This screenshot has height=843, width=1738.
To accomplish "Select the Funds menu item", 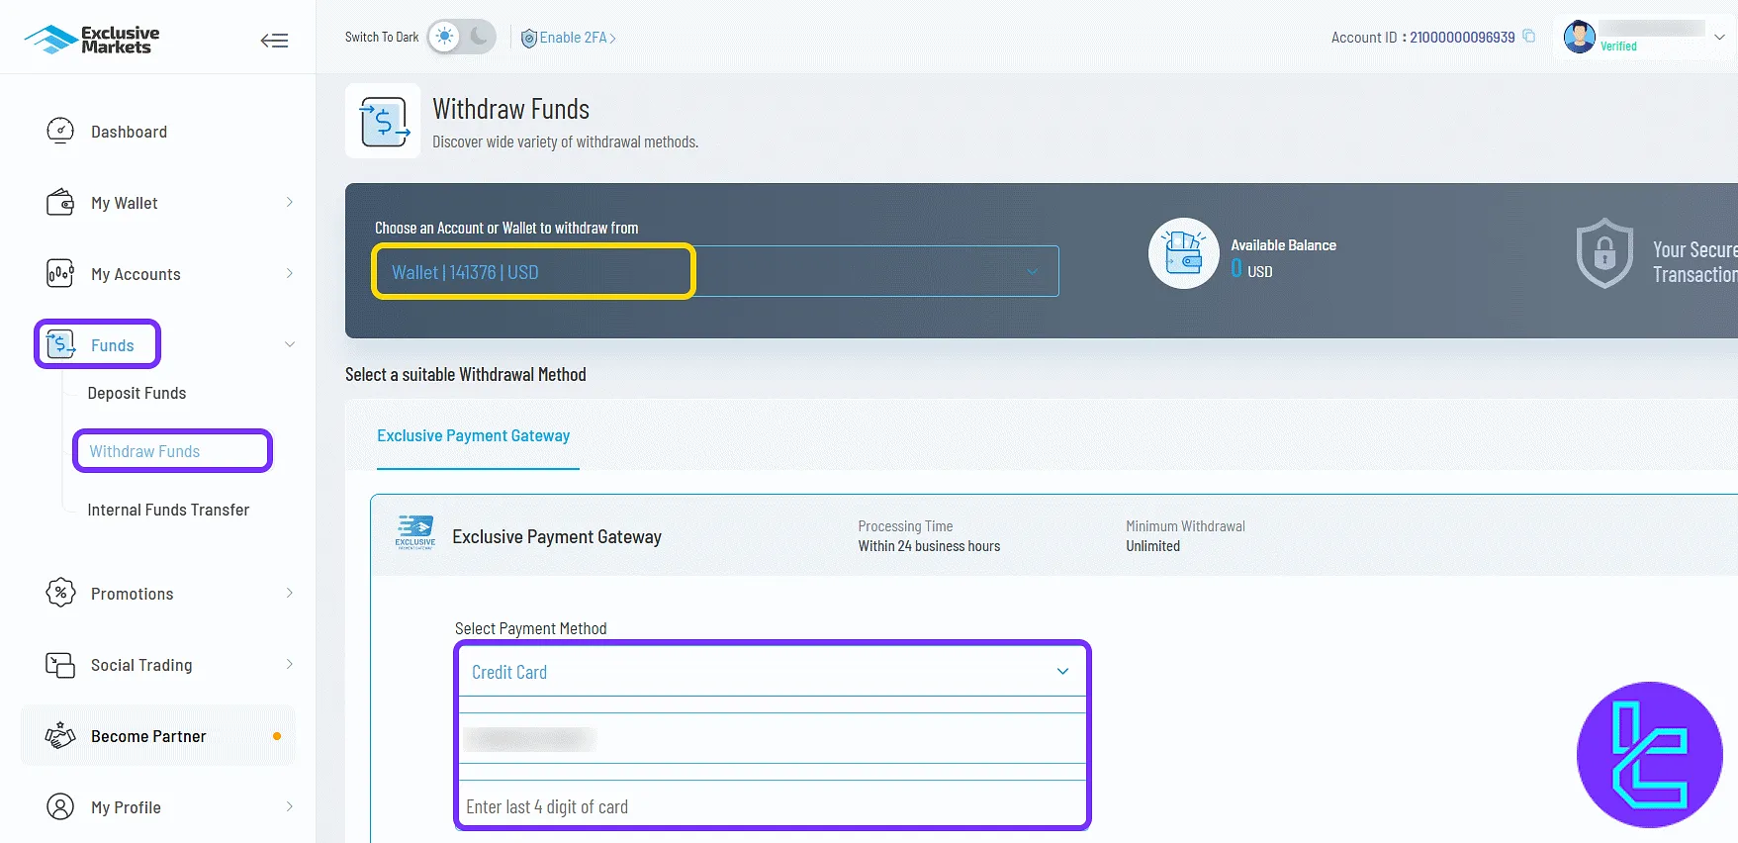I will pos(112,345).
